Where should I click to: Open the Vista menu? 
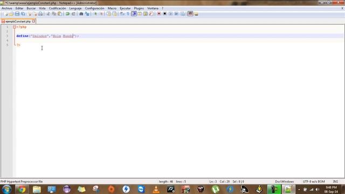(x=42, y=9)
